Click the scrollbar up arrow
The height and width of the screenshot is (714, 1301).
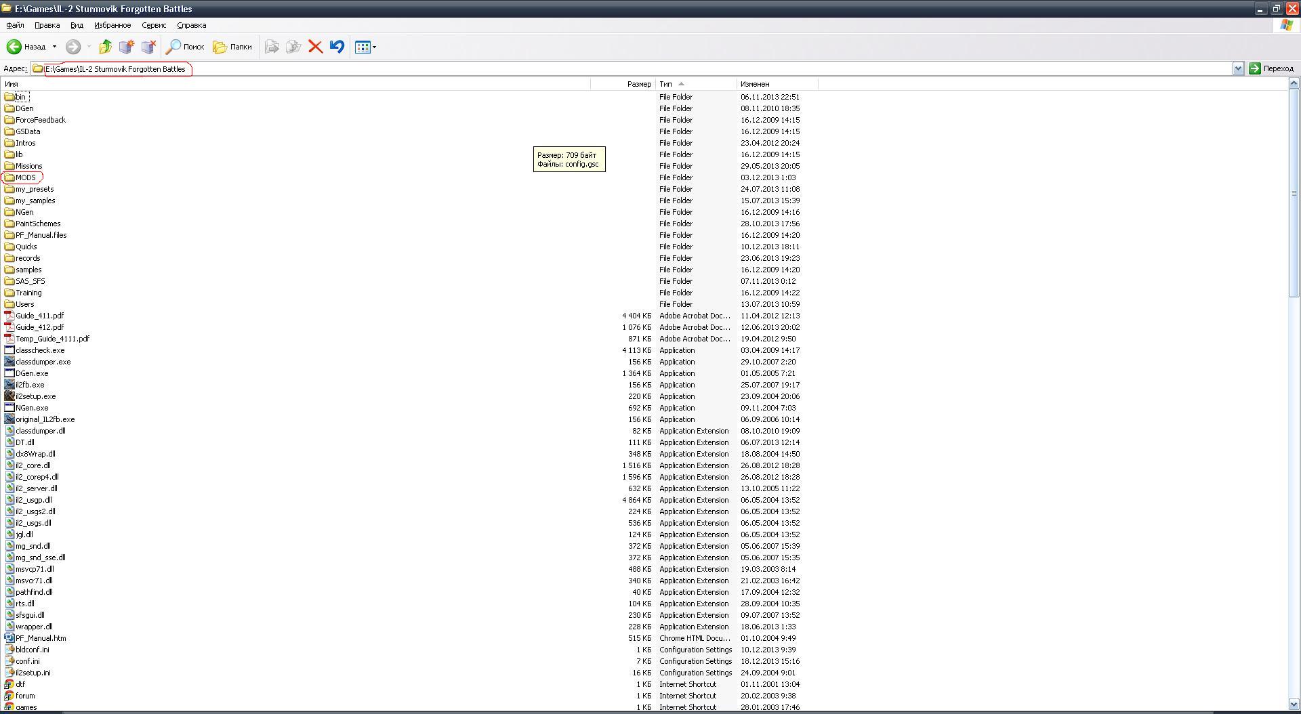click(x=1294, y=84)
